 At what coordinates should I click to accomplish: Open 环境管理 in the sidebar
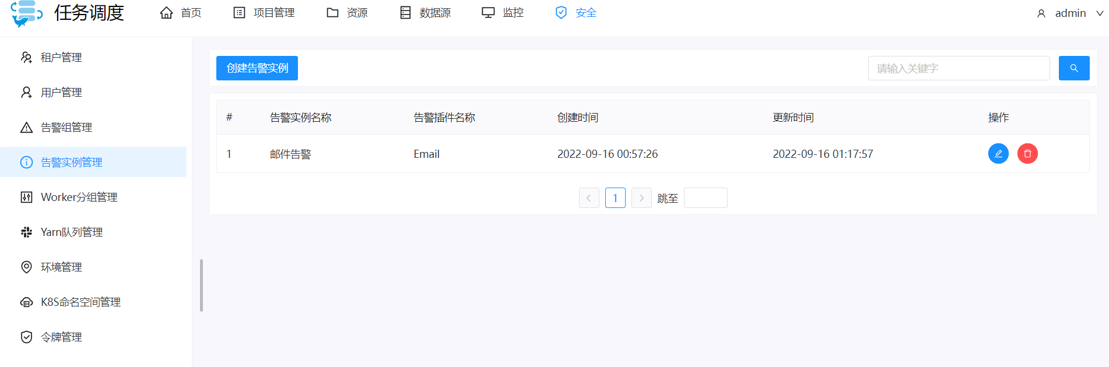pos(61,267)
